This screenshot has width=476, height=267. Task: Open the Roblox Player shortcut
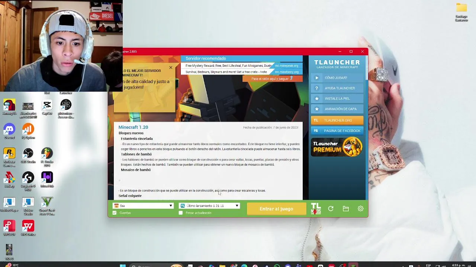(x=9, y=205)
